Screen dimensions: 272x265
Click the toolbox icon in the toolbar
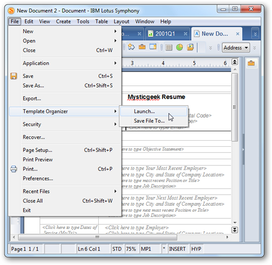142,47
